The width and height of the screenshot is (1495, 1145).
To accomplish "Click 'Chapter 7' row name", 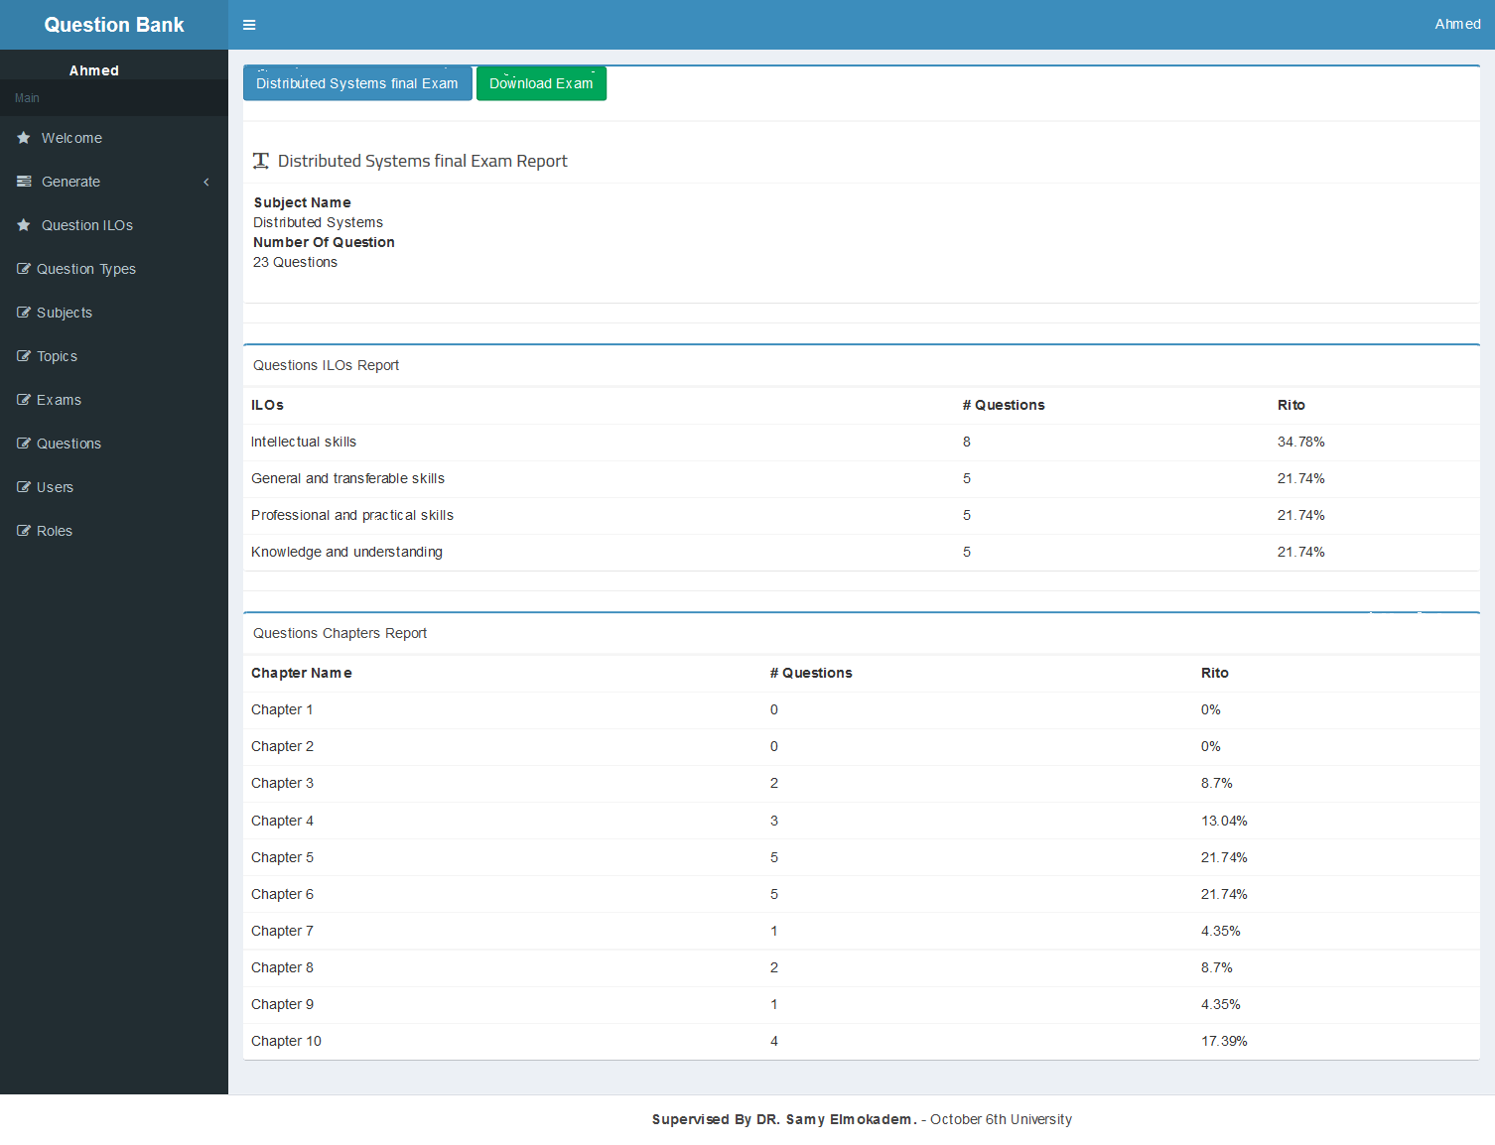I will click(282, 931).
